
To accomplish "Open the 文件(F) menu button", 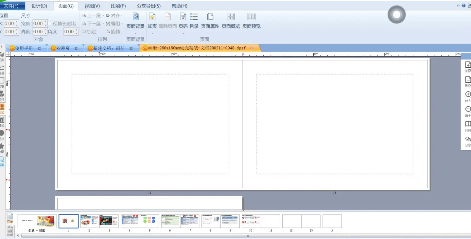I will tap(12, 6).
